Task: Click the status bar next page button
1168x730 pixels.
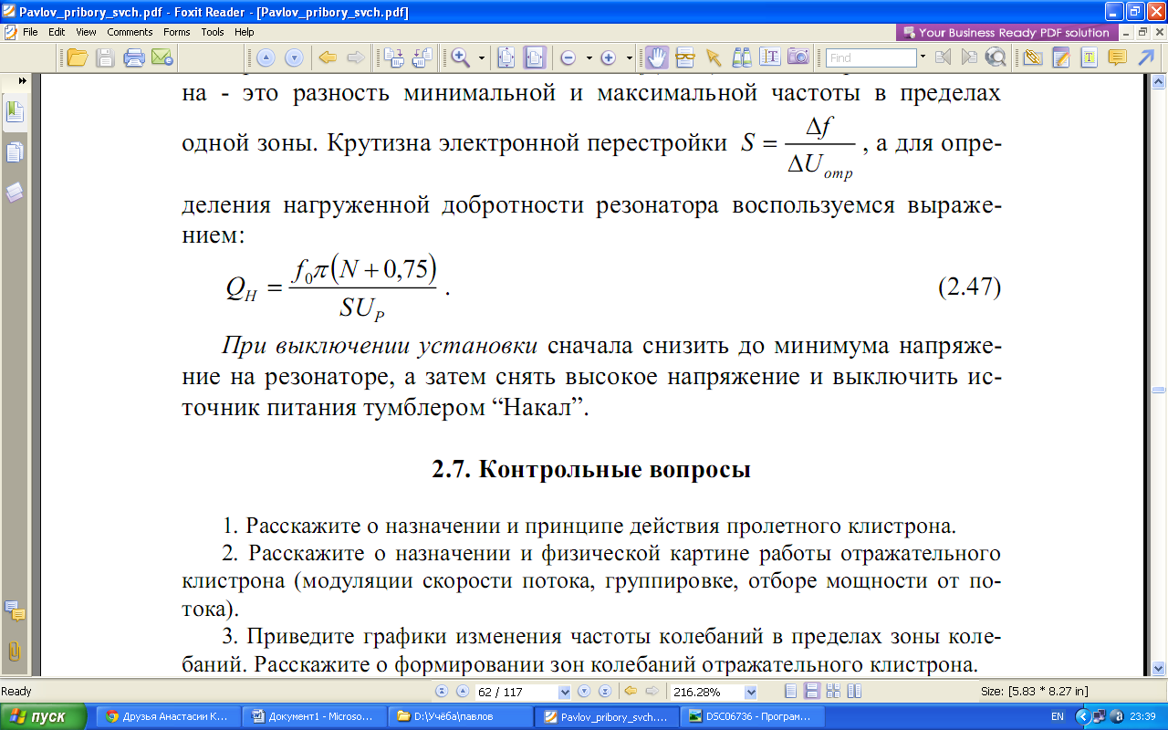Action: click(x=584, y=692)
